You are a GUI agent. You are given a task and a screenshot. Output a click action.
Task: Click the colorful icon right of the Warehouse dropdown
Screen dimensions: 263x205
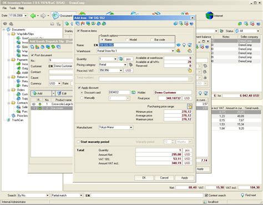click(178, 51)
